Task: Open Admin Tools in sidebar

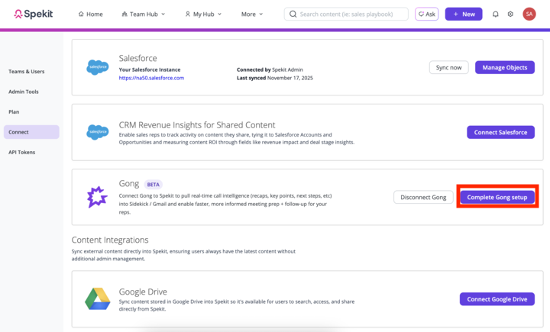Action: point(23,92)
